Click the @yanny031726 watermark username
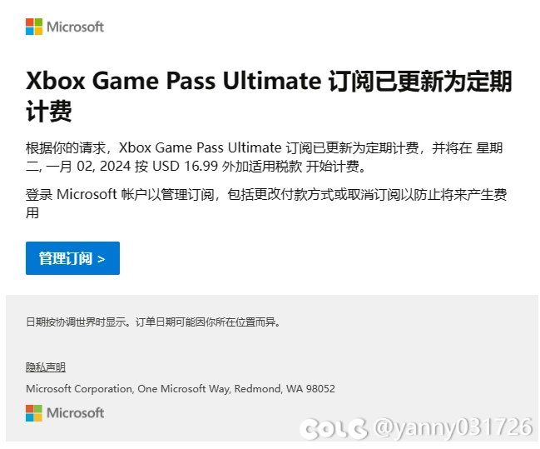540x449 pixels. (453, 427)
